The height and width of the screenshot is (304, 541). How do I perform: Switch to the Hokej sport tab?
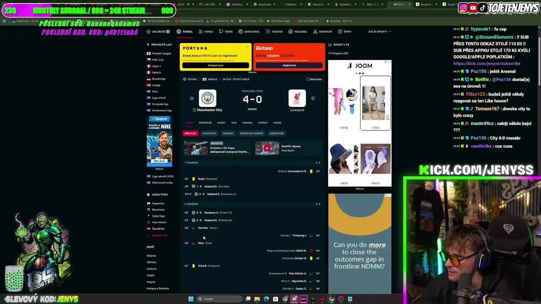[205, 32]
